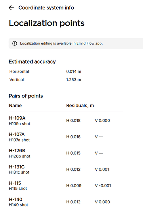The height and width of the screenshot is (217, 143).
Task: Select the H-140 point pair
Action: pos(66,202)
